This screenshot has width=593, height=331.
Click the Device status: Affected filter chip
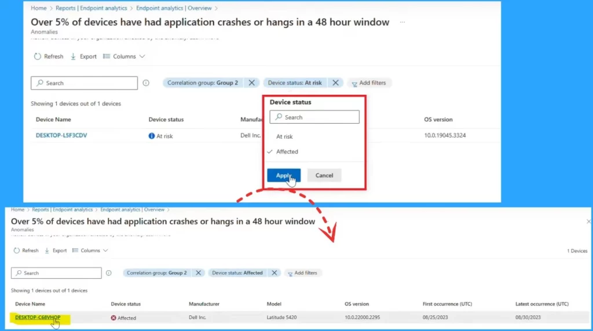pyautogui.click(x=237, y=273)
